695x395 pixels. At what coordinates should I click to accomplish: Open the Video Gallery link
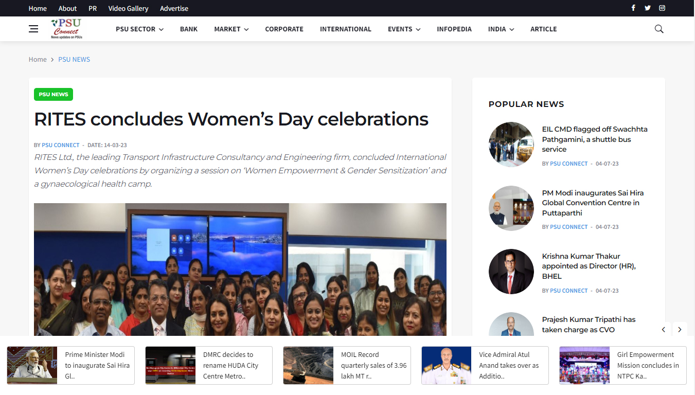(128, 8)
